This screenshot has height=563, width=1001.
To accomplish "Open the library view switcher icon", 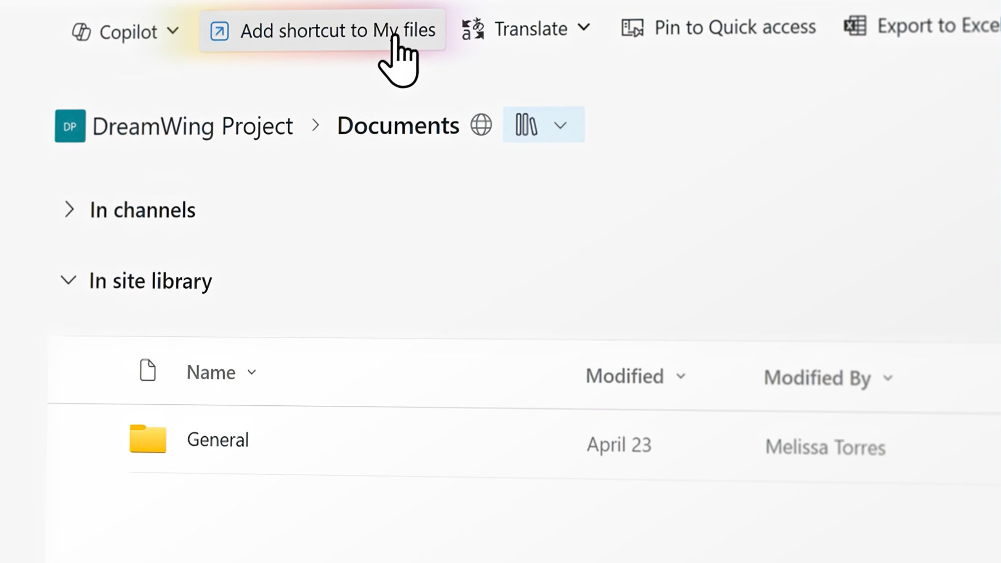I will tap(526, 125).
